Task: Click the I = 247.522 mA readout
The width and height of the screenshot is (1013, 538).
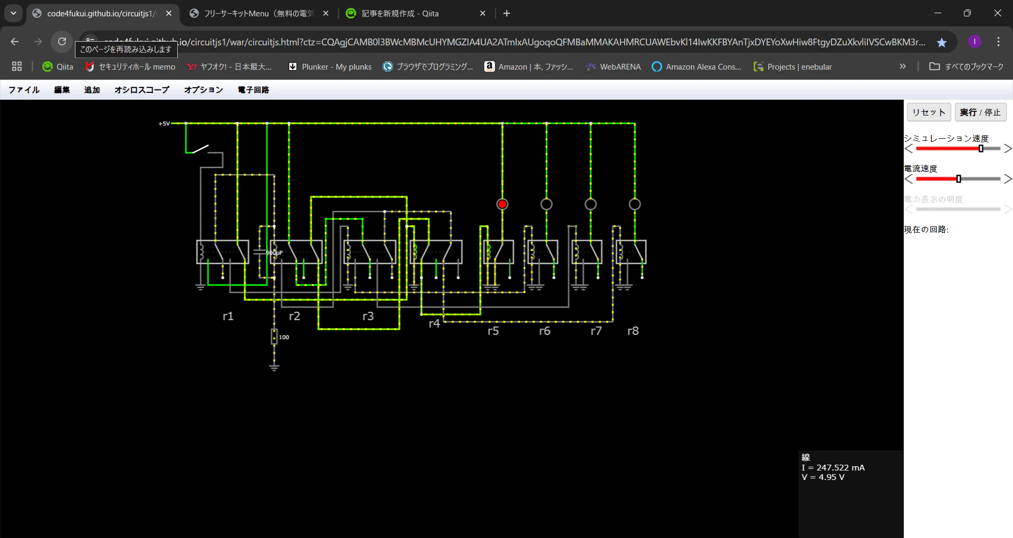Action: (x=833, y=467)
